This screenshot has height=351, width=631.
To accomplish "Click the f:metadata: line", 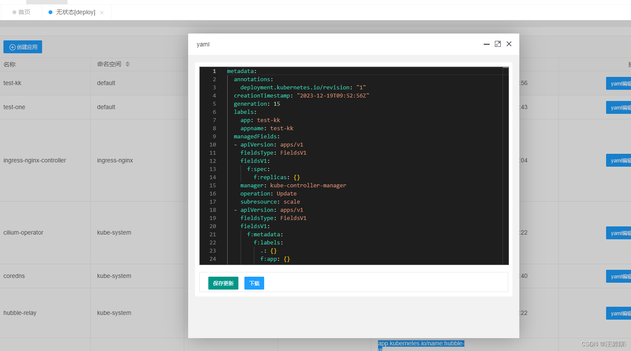I will [x=265, y=234].
